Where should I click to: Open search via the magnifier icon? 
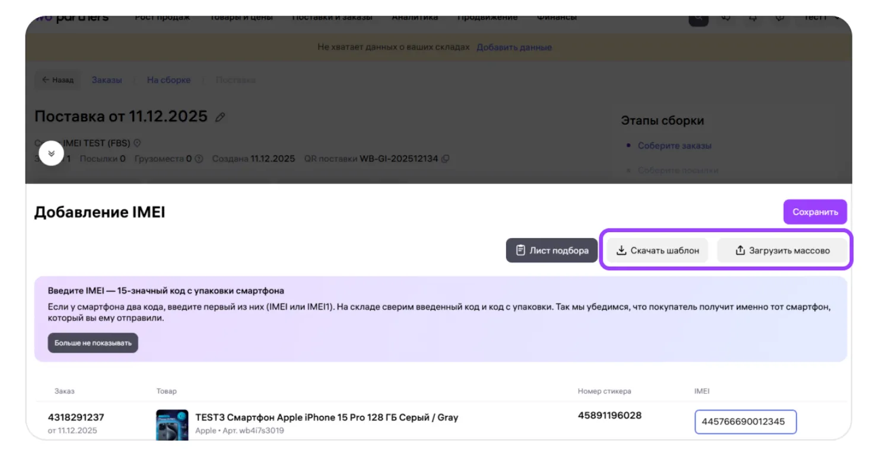point(698,18)
